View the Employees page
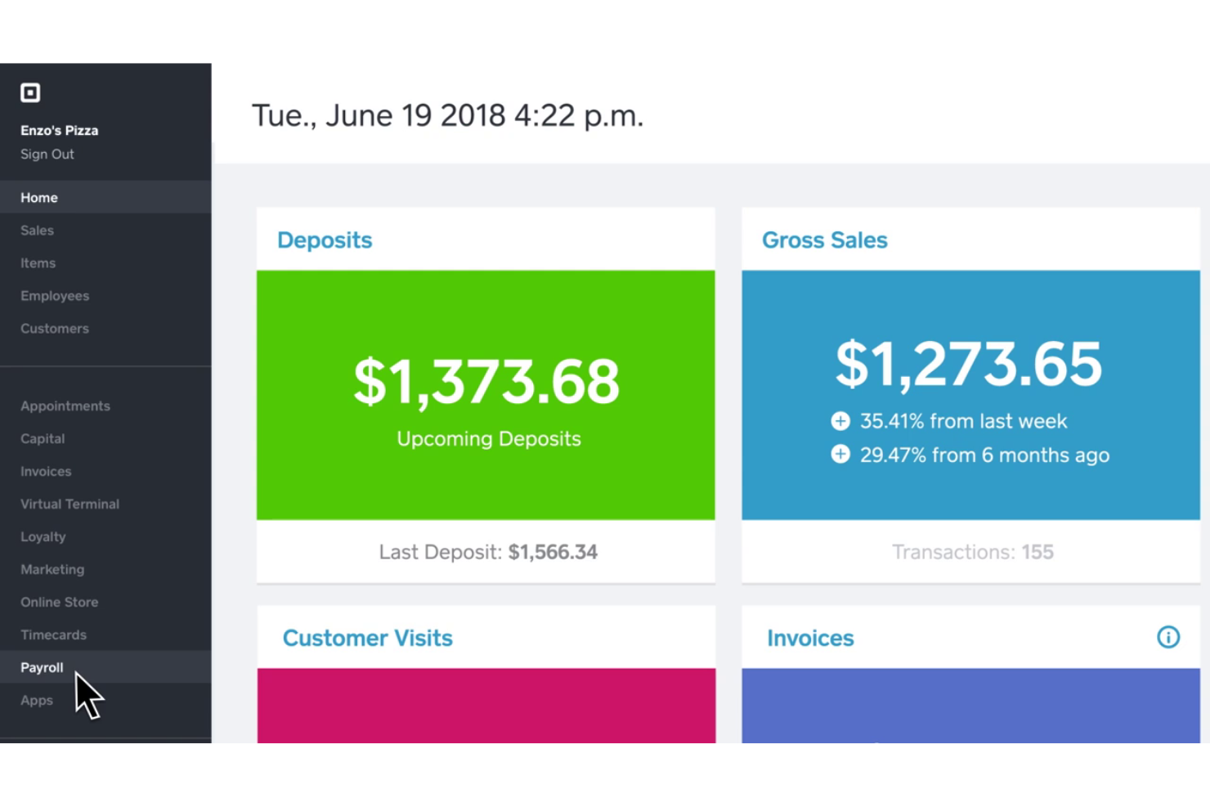The height and width of the screenshot is (807, 1210). pyautogui.click(x=55, y=295)
